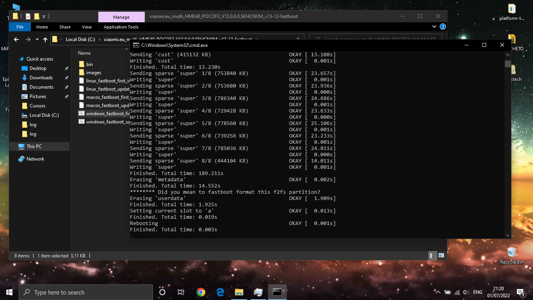Viewport: 533px width, 300px height.
Task: Open the images folder in file list
Action: click(x=93, y=73)
